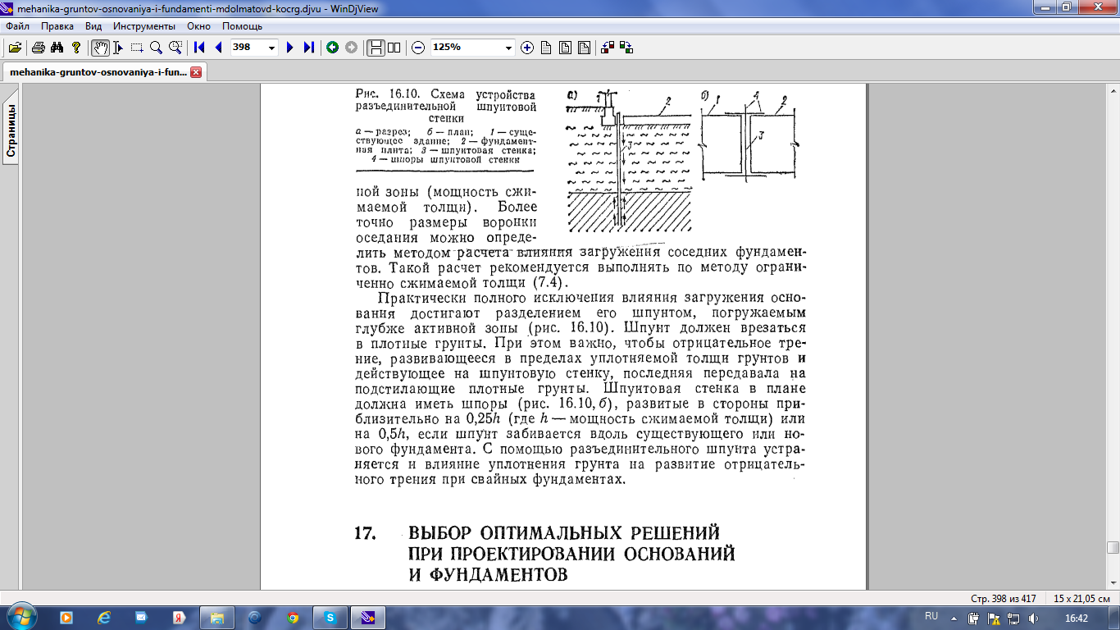Open Windows Explorer from taskbar
The height and width of the screenshot is (630, 1120).
tap(217, 617)
